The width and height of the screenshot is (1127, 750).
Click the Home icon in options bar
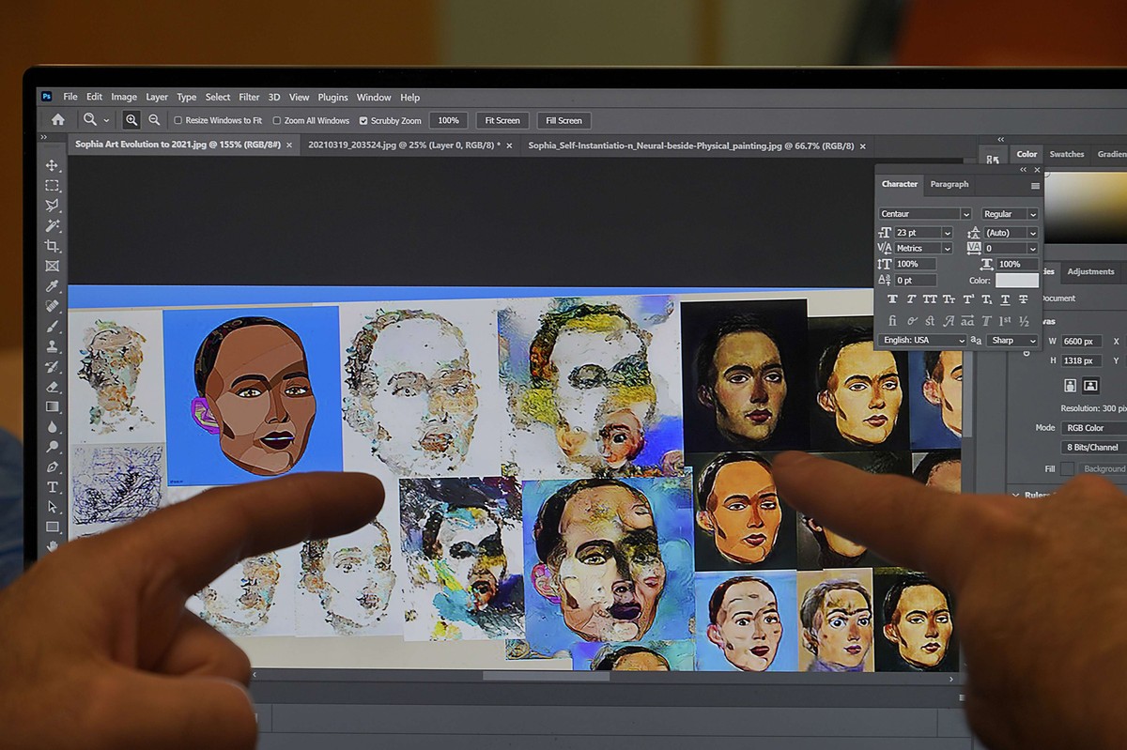58,119
